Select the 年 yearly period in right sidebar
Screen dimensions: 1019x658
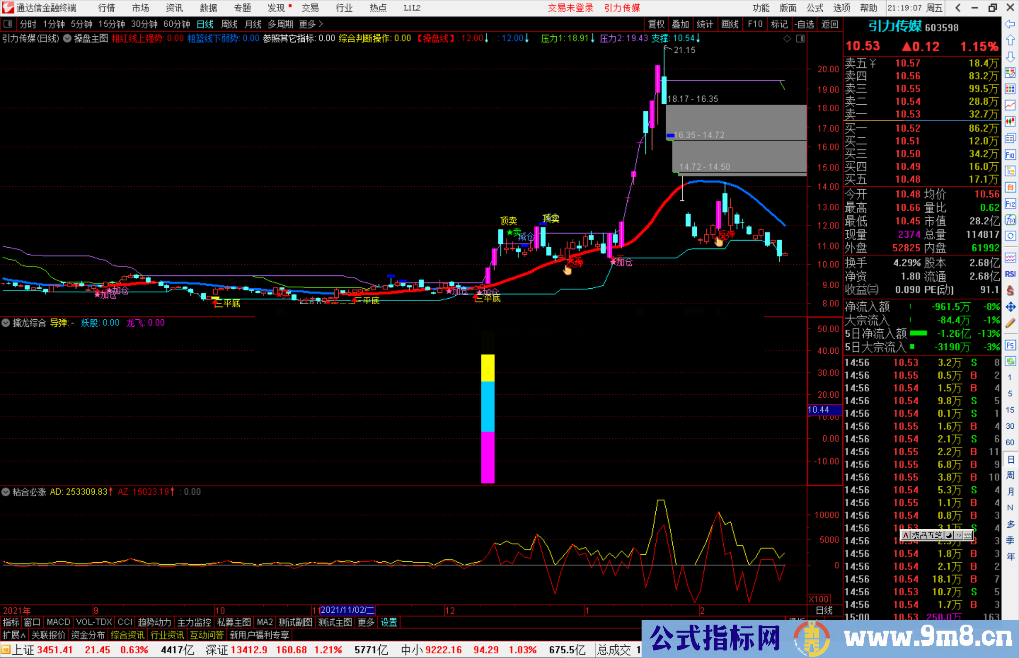click(x=1010, y=557)
